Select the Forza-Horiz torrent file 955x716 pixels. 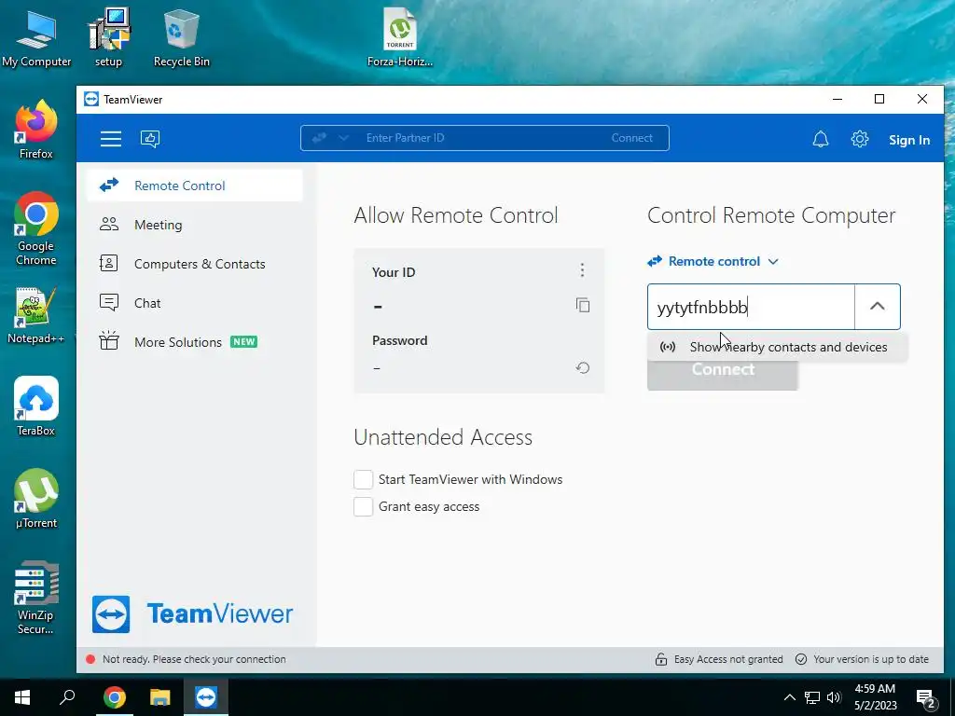pyautogui.click(x=400, y=37)
